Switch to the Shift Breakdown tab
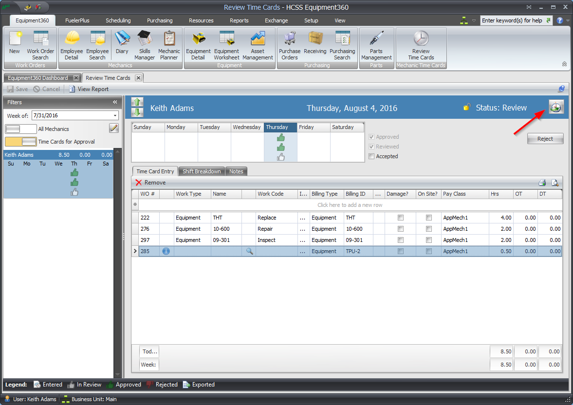Image resolution: width=573 pixels, height=405 pixels. pos(201,171)
